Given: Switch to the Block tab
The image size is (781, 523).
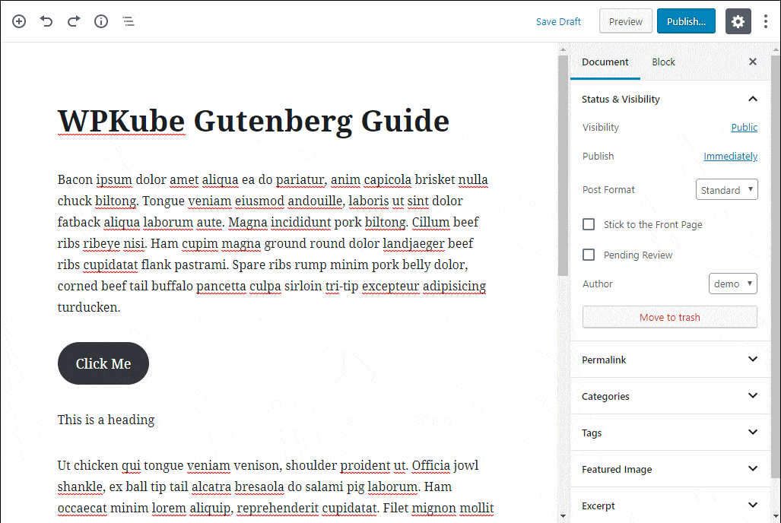Looking at the screenshot, I should pos(663,62).
